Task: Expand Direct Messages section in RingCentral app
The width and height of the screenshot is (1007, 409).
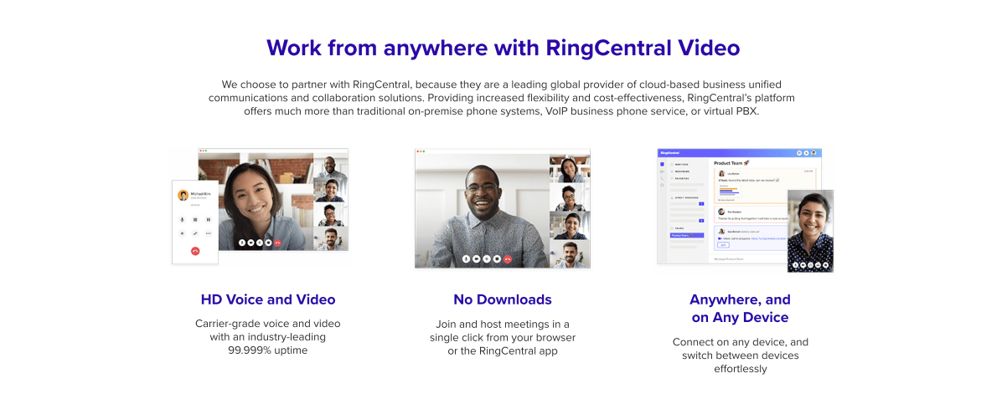Action: pyautogui.click(x=684, y=197)
